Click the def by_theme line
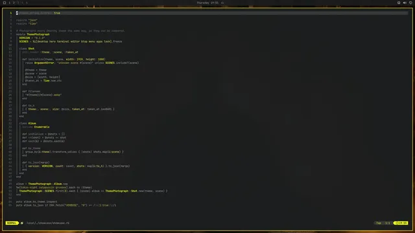Image resolution: width=415 pixels, height=233 pixels. pyautogui.click(x=31, y=148)
